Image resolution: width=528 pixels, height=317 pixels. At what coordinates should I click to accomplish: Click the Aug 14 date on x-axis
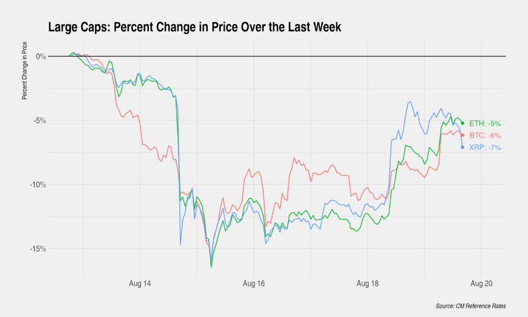click(140, 284)
